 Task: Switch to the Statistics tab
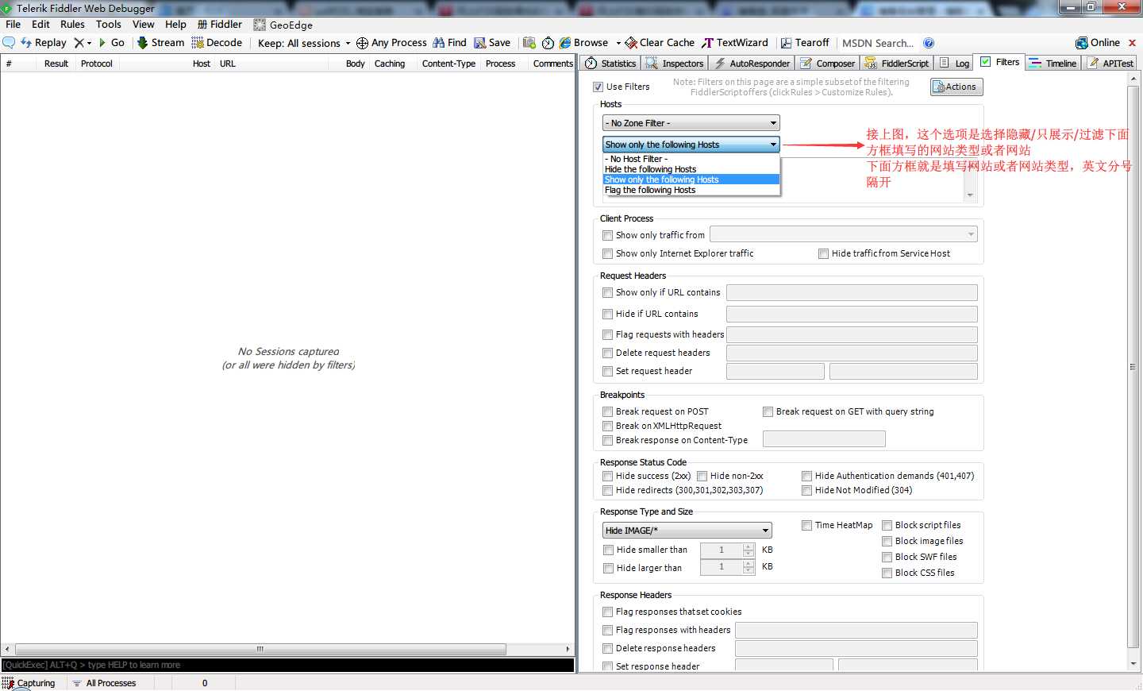tap(611, 64)
